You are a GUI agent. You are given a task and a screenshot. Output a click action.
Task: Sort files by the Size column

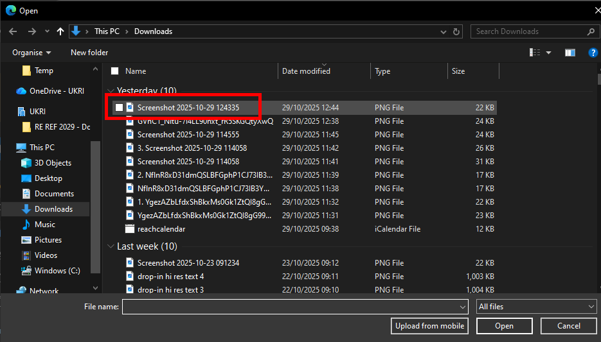tap(458, 71)
